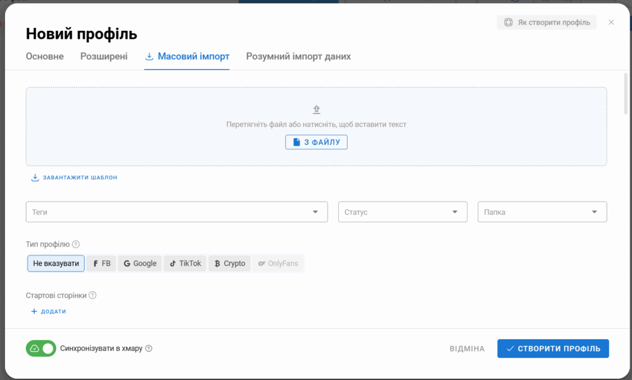Select the Не вказувати profile type
Viewport: 632px width, 380px height.
56,263
